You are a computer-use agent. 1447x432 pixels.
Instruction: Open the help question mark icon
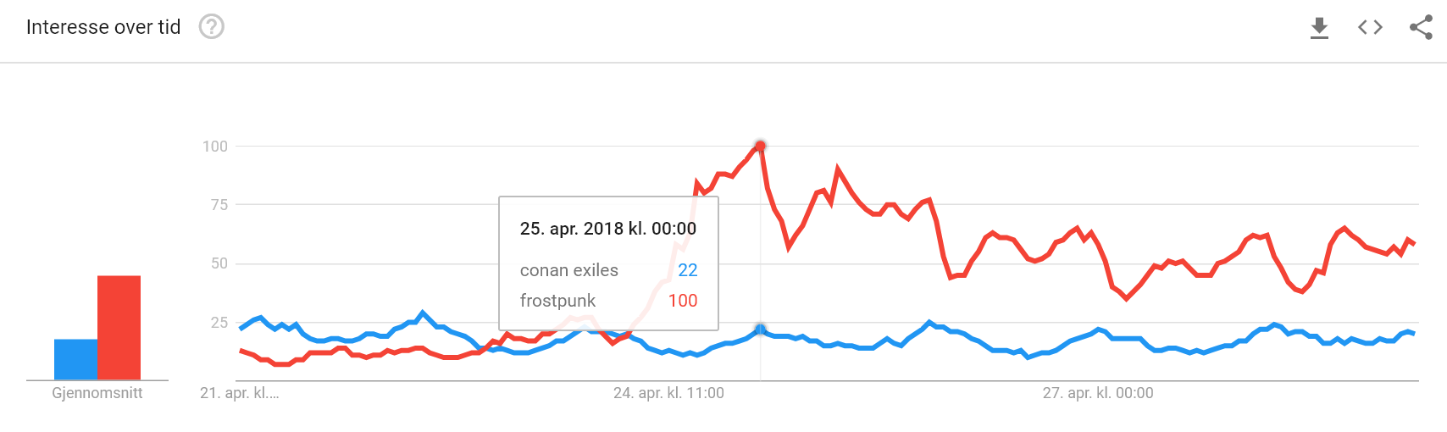tap(212, 27)
